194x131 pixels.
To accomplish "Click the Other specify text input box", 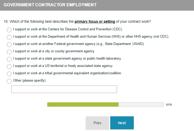I will (64, 89).
